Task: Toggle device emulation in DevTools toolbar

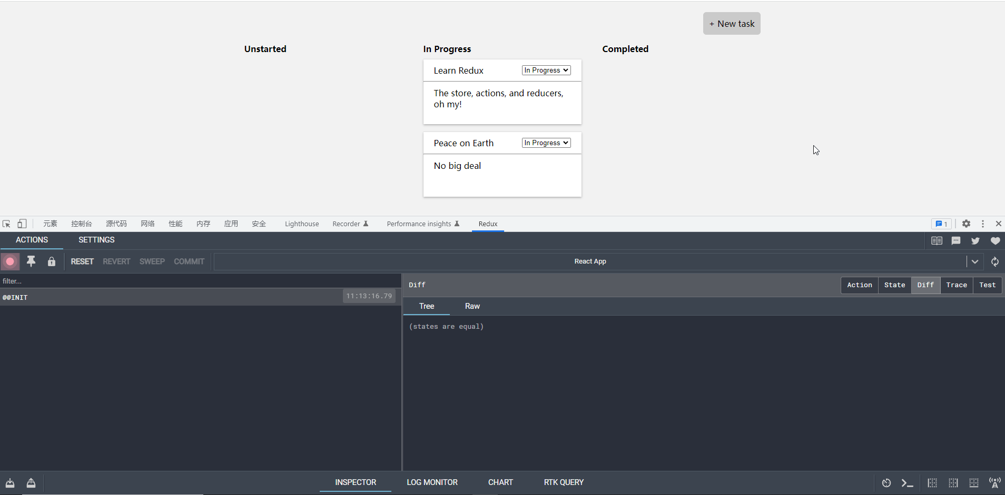Action: point(22,224)
